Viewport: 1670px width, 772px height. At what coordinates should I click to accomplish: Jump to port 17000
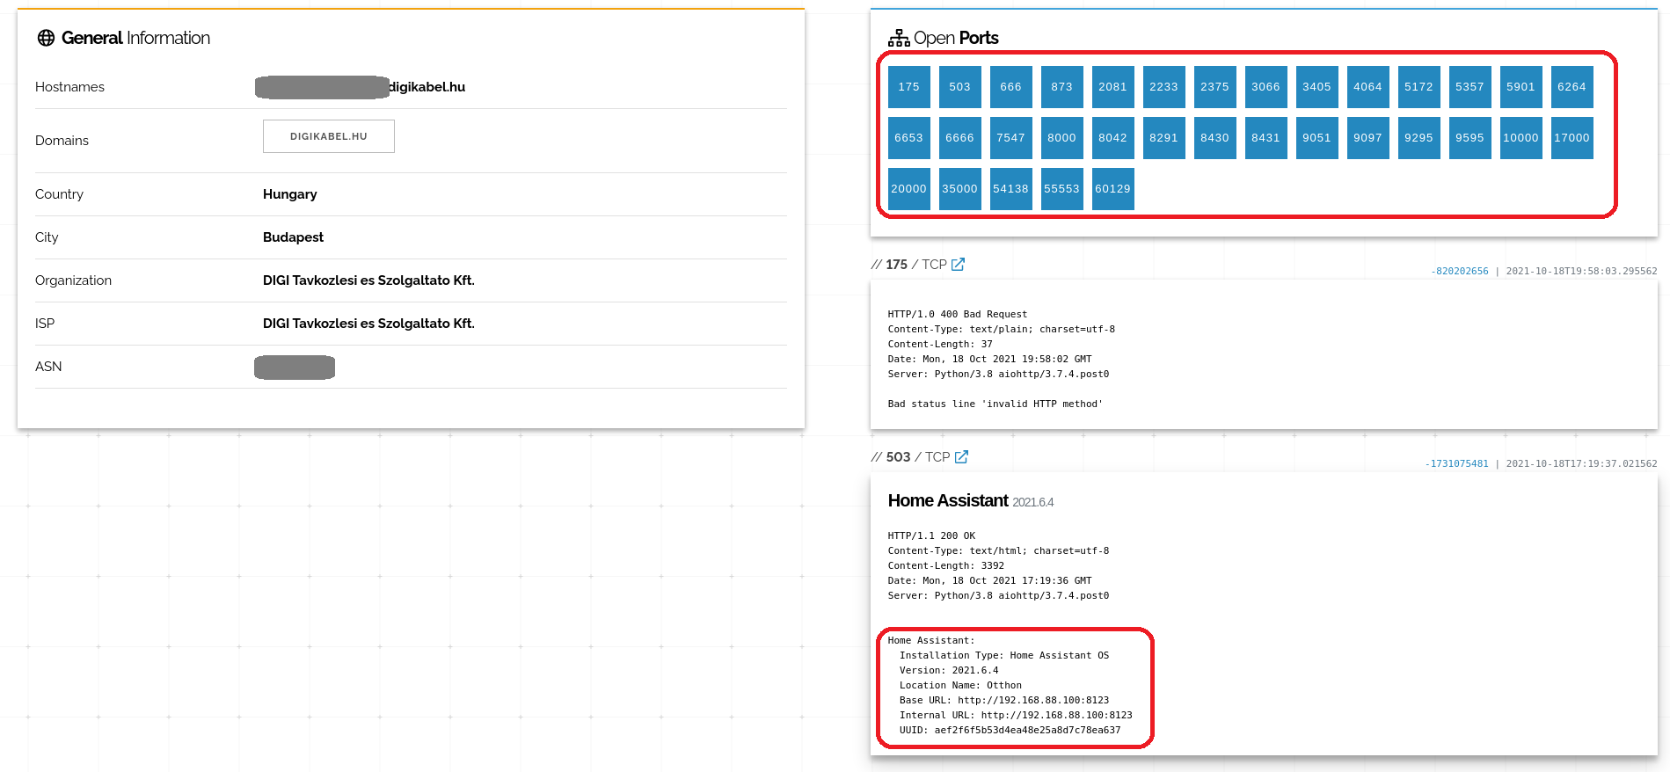pos(1572,138)
